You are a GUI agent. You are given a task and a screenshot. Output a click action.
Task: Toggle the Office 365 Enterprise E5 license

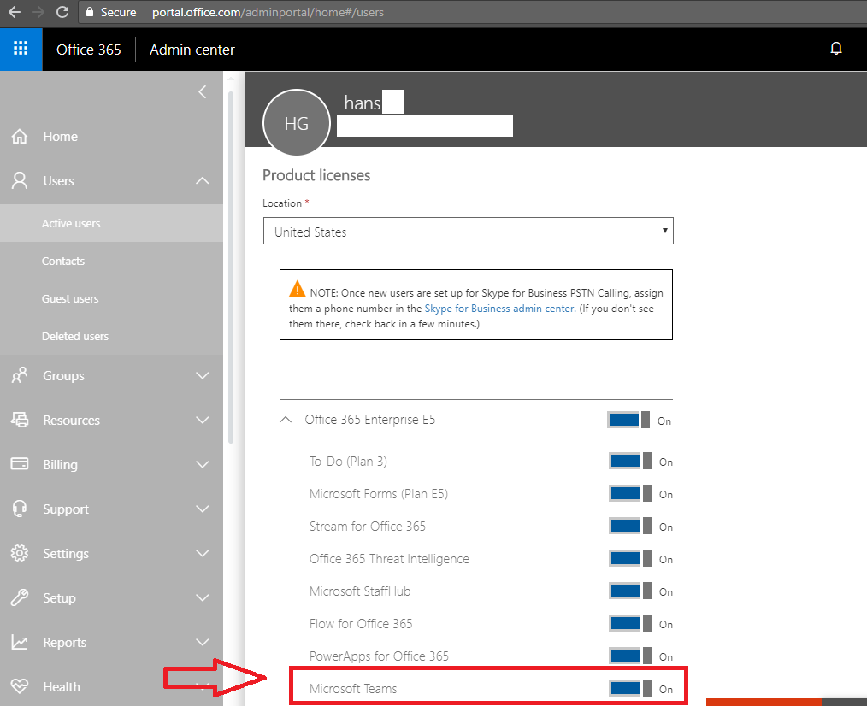(x=628, y=421)
